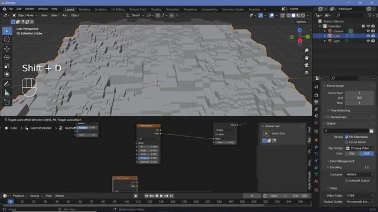Toggle Collection visibility eye
The width and height of the screenshot is (378, 212).
368,26
